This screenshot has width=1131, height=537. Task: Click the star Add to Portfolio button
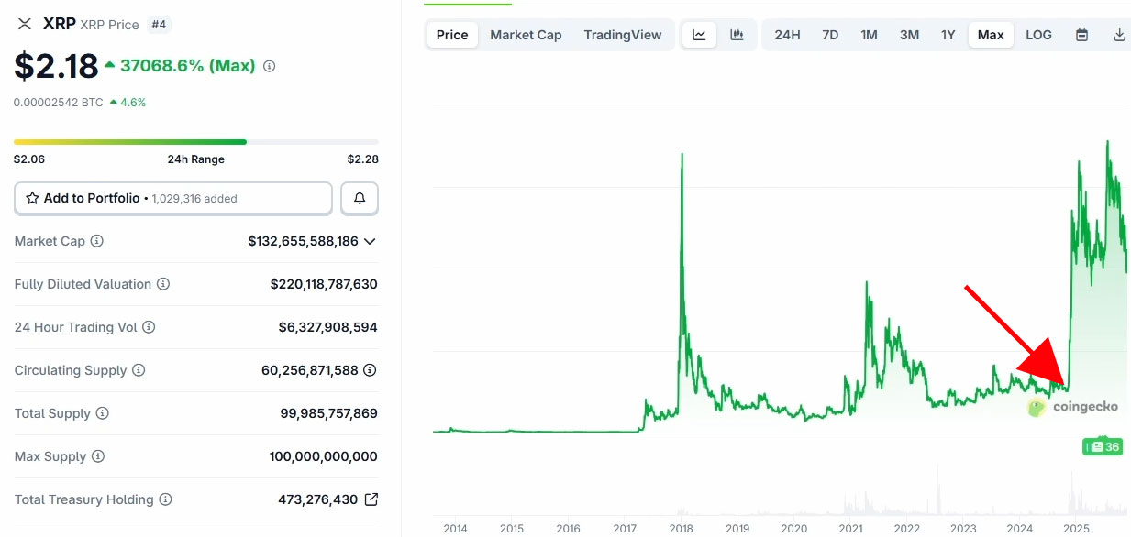click(173, 198)
